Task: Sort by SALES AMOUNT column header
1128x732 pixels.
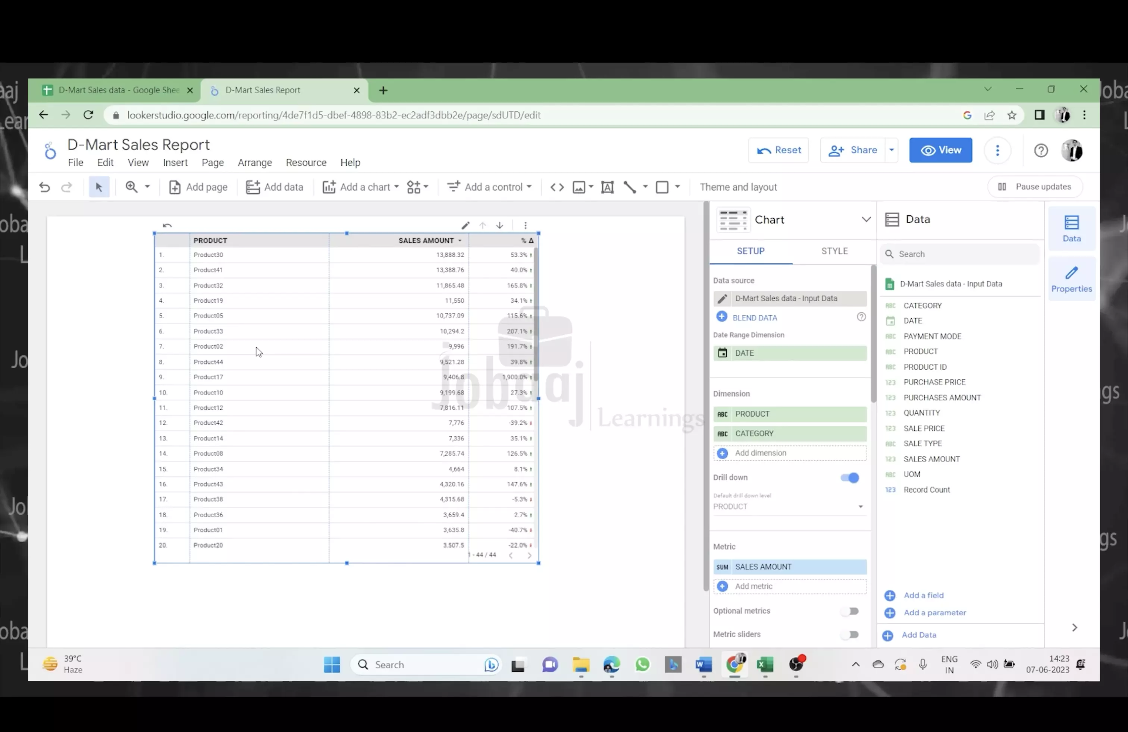Action: click(426, 240)
